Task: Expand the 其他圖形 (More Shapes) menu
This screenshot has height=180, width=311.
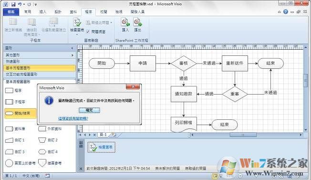Action: (40, 55)
